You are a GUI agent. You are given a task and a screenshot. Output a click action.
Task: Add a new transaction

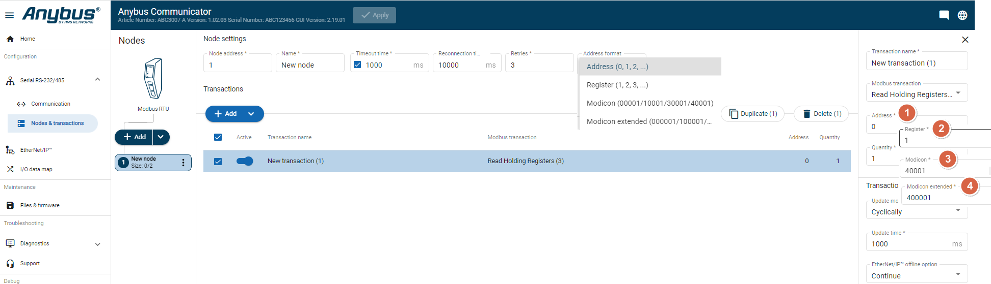(x=225, y=114)
